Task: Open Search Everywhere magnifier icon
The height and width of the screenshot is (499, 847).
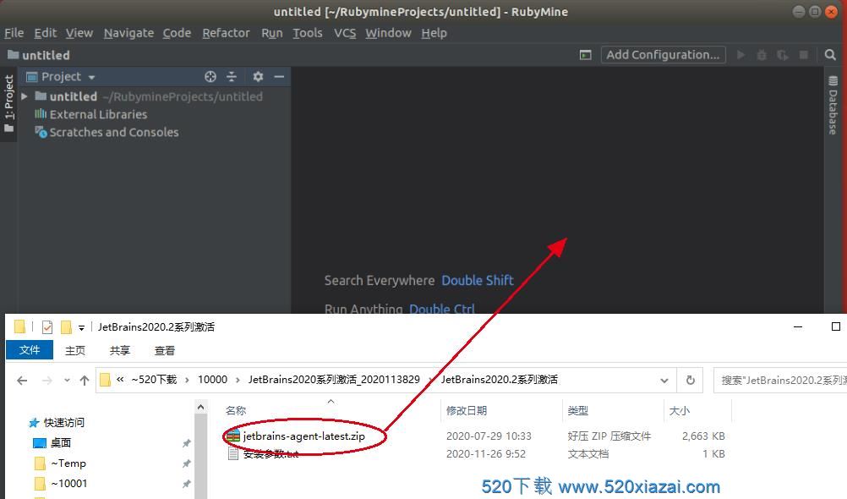Action: click(830, 55)
